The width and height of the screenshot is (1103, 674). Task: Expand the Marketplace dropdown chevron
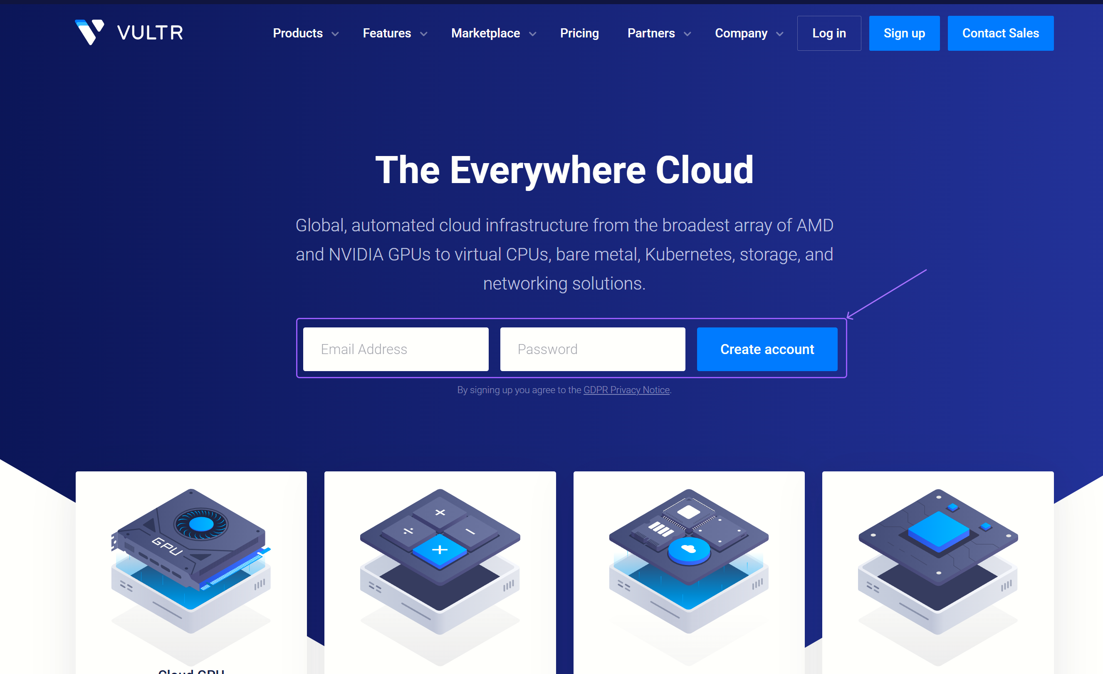click(x=533, y=34)
